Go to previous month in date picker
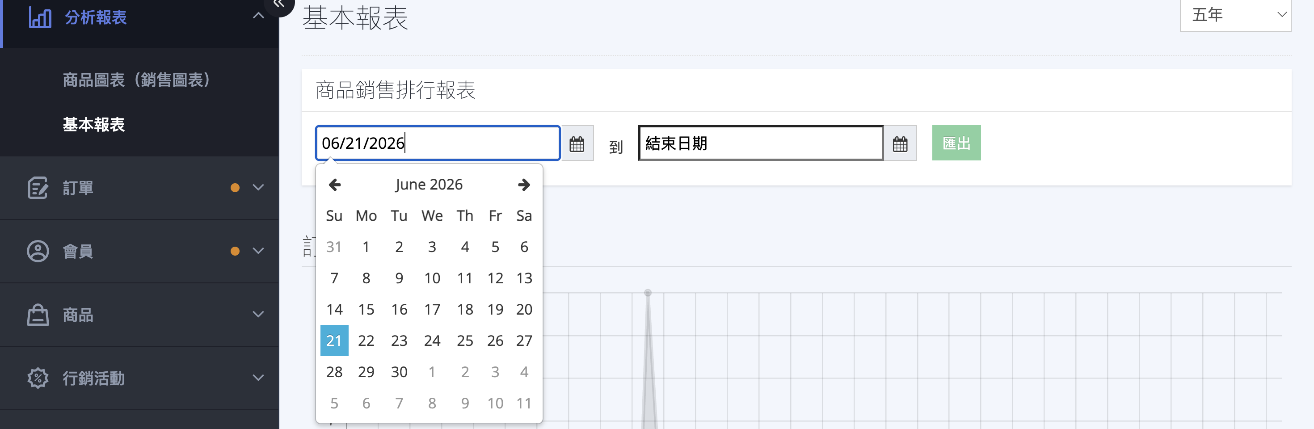 335,185
